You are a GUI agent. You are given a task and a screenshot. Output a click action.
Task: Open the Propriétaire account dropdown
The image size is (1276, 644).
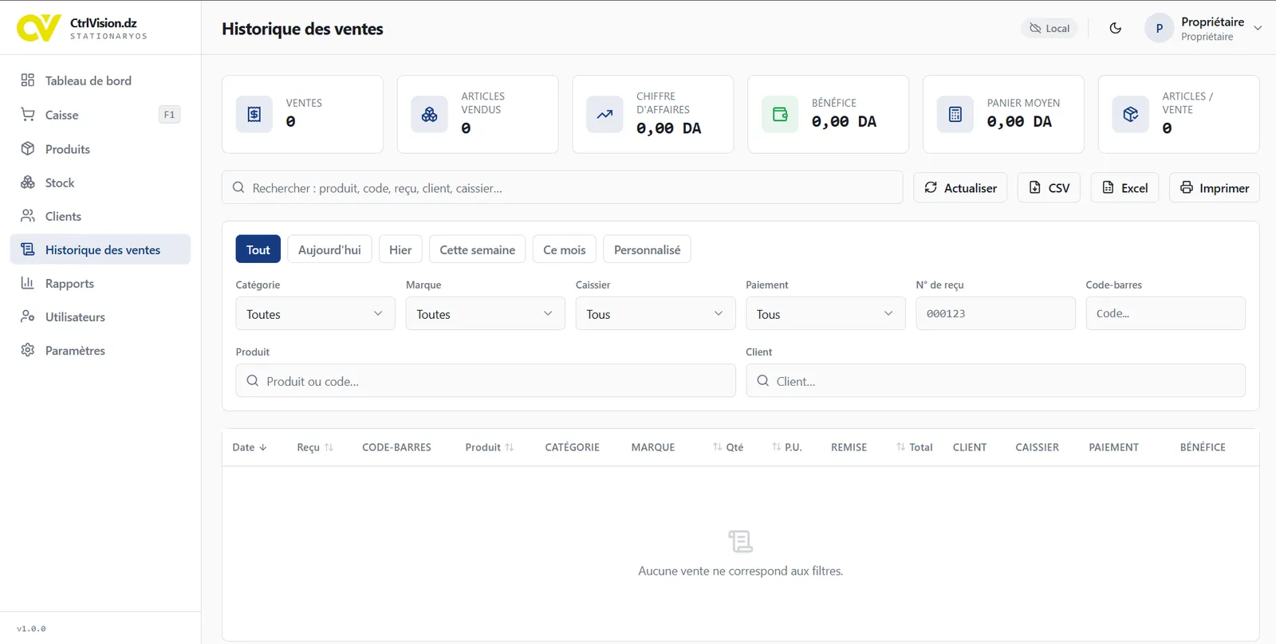(1204, 28)
